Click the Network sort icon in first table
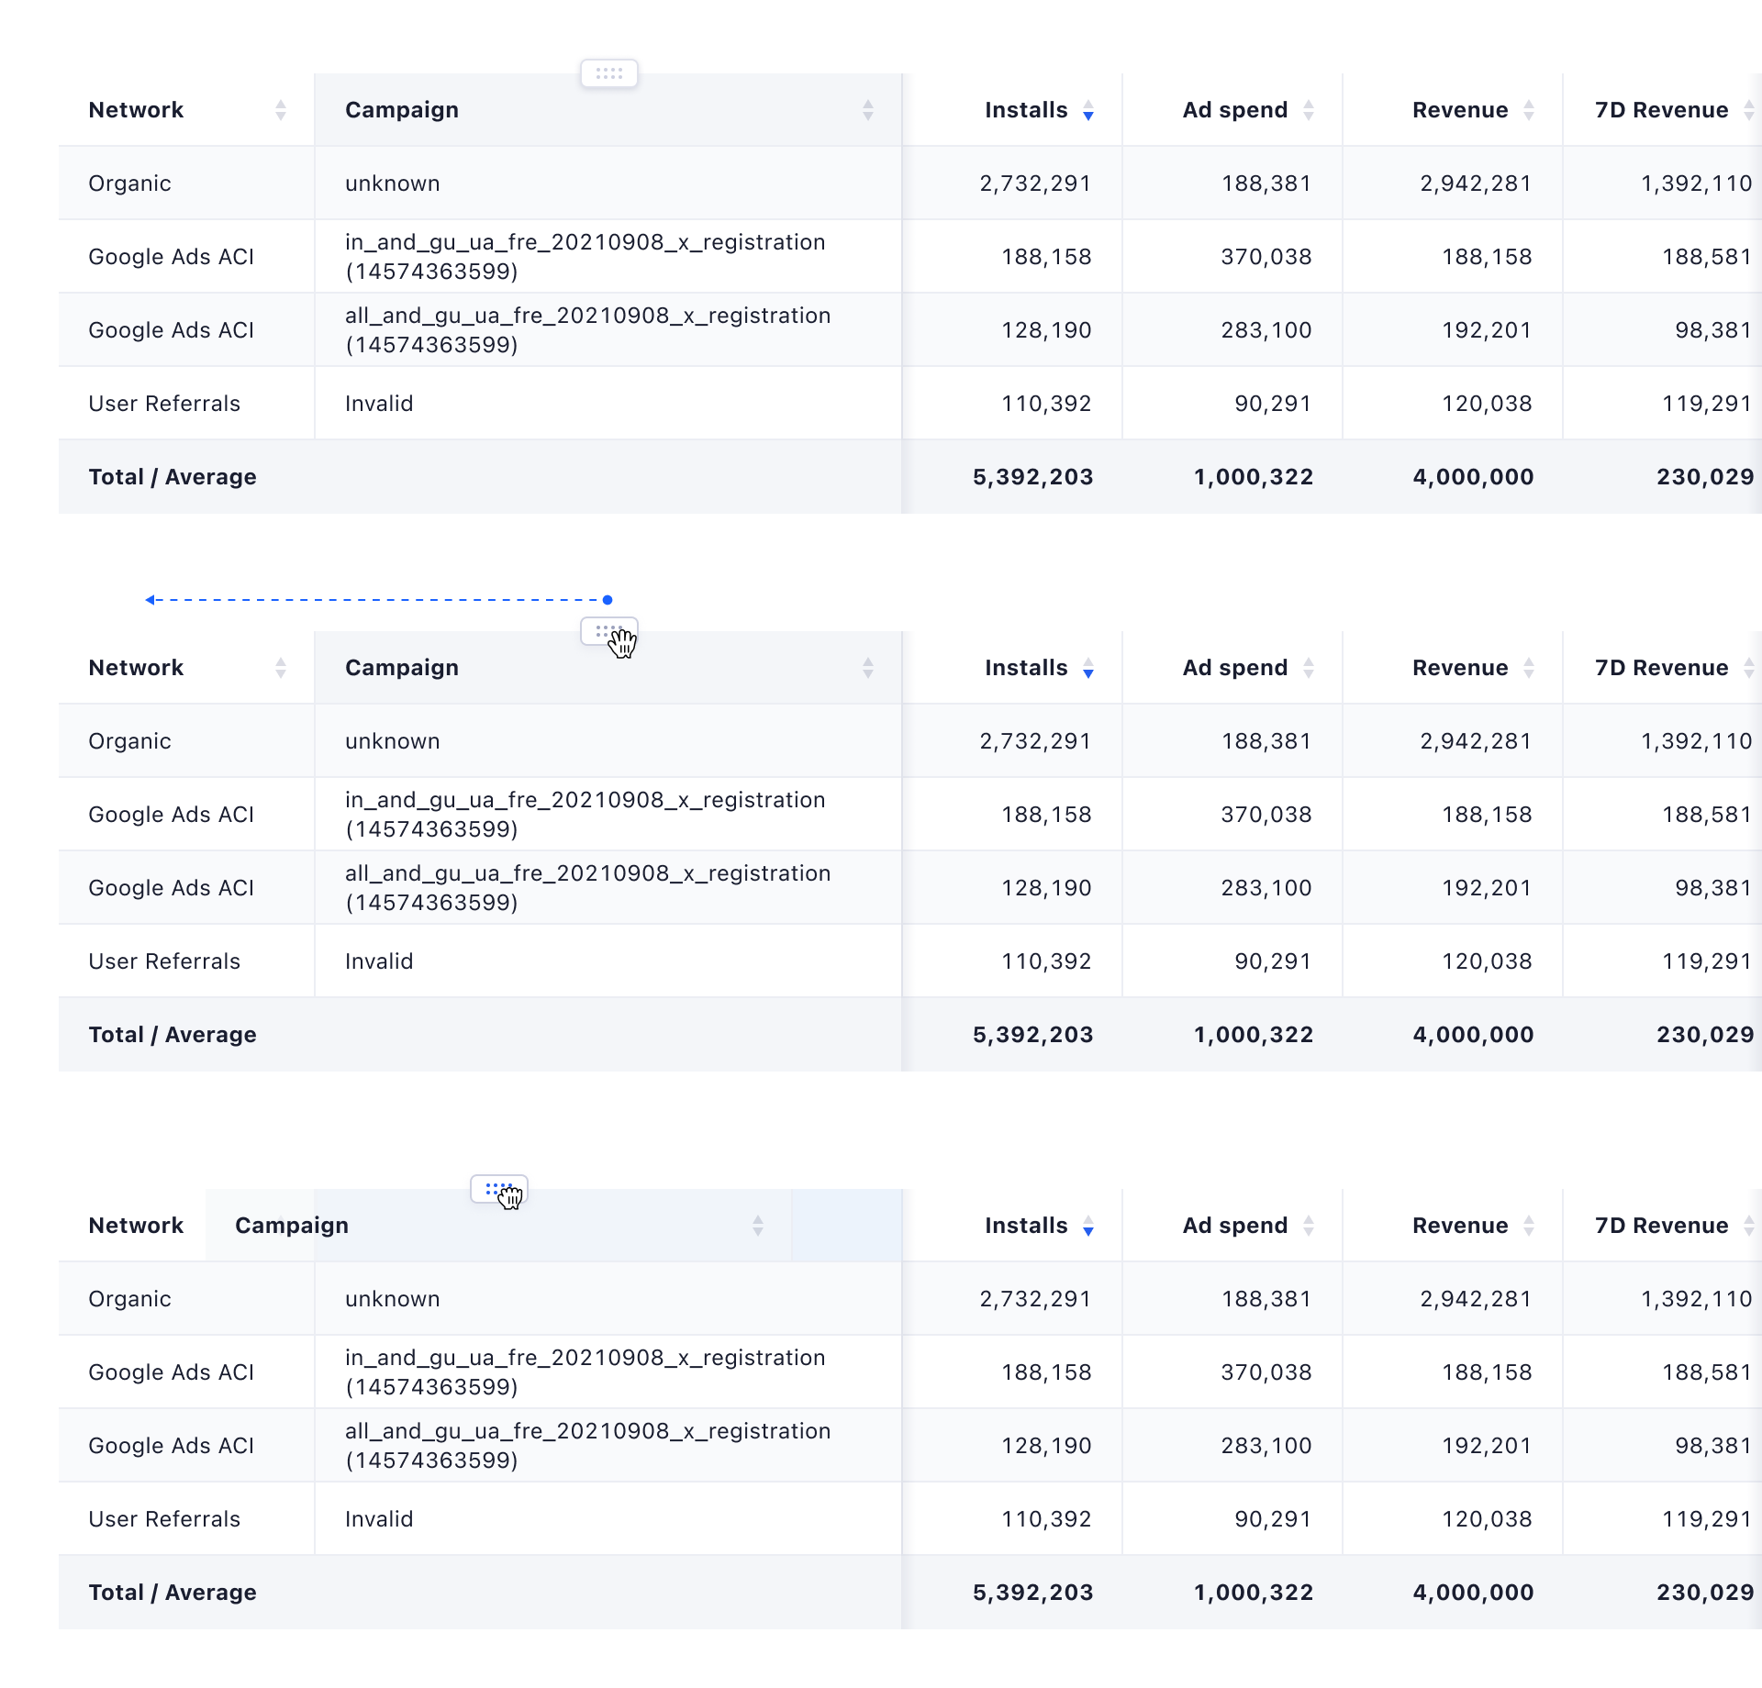Image resolution: width=1762 pixels, height=1688 pixels. click(281, 110)
